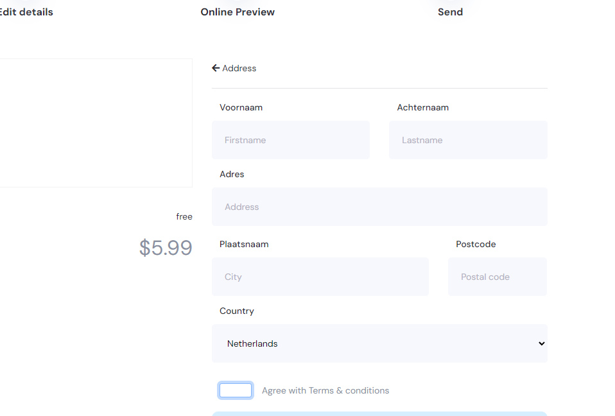615x416 pixels.
Task: Select the City input field
Action: [320, 277]
